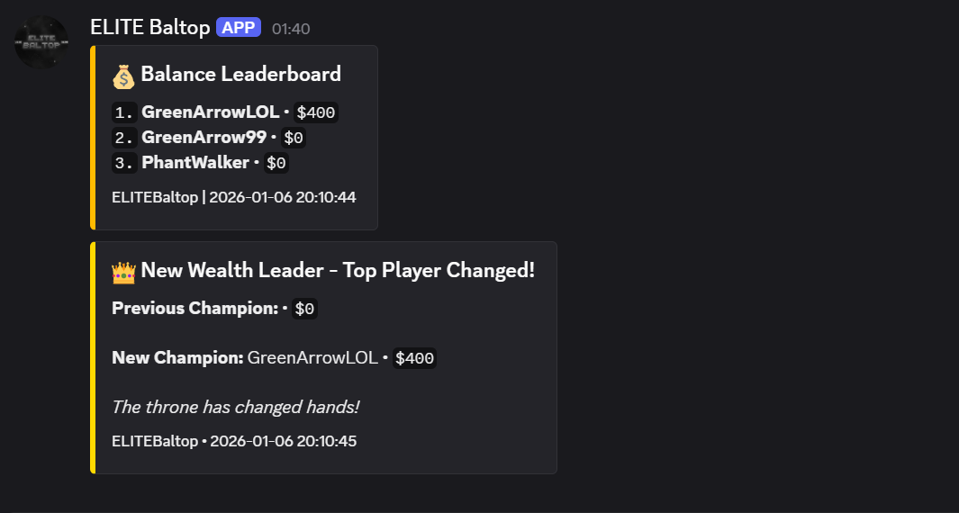Viewport: 959px width, 513px height.
Task: Select the Balance Leaderboard embed title
Action: pyautogui.click(x=240, y=74)
